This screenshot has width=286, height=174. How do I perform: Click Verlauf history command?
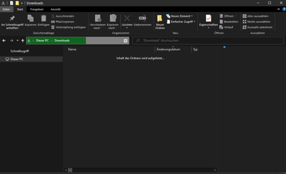click(x=226, y=27)
